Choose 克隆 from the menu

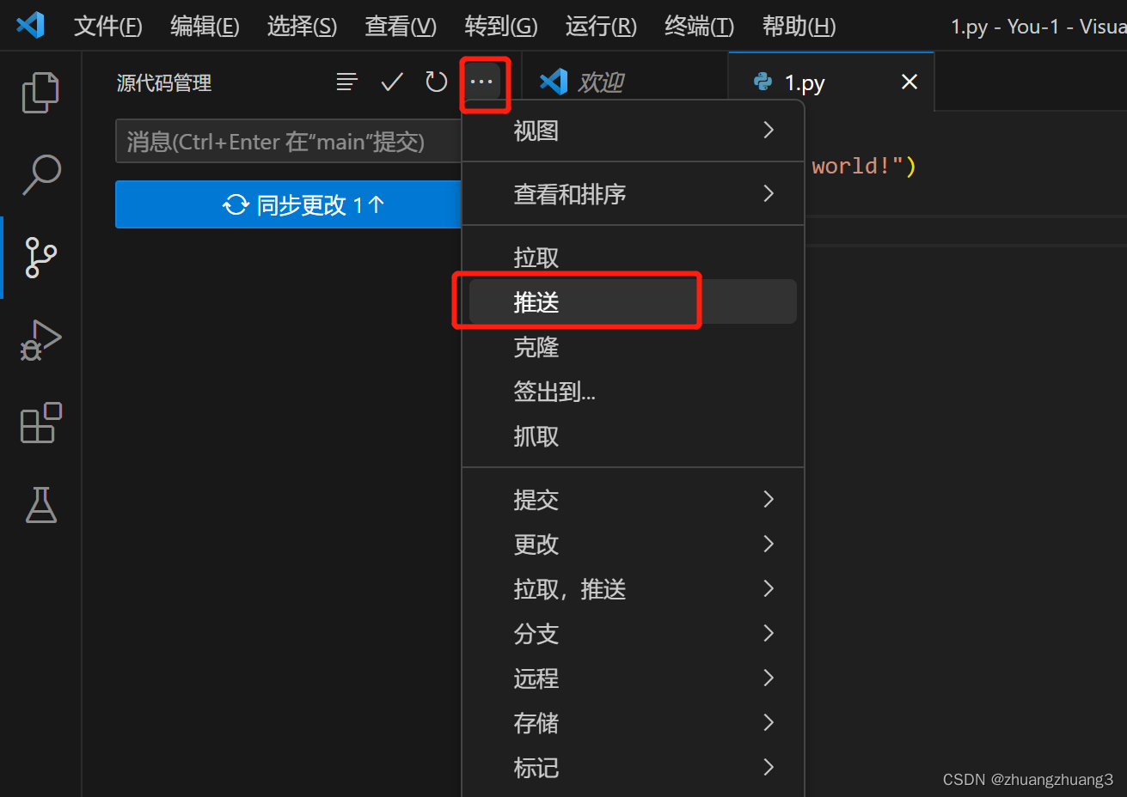633,347
